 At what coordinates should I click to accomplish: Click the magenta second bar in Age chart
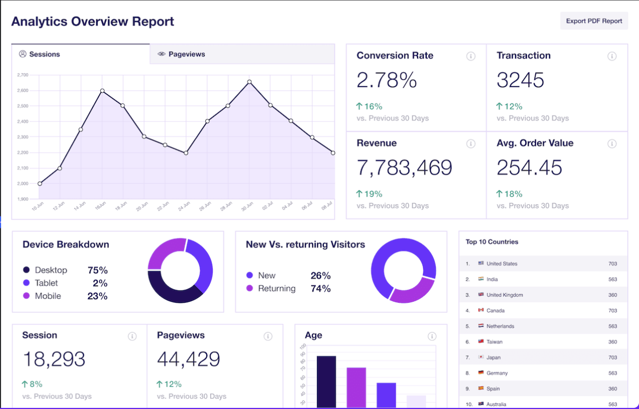[x=356, y=387]
